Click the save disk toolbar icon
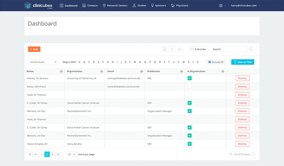Viewport: 284px width, 166px height. coord(164,49)
